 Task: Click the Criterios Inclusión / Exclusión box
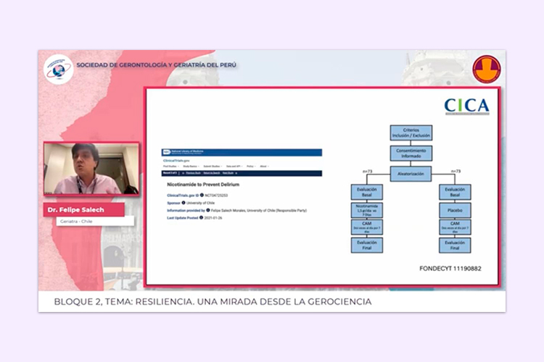coord(411,133)
